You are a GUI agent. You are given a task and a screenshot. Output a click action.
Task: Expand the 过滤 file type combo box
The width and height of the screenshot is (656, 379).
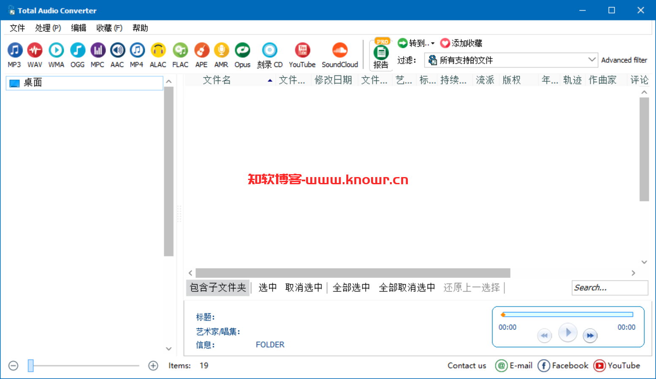[511, 60]
